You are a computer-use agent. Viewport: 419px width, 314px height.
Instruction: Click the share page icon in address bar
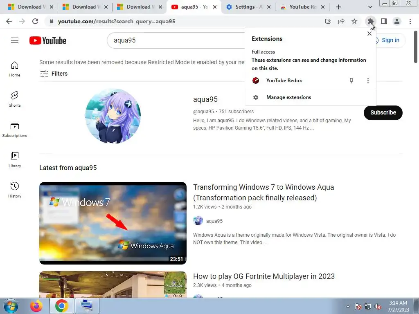pyautogui.click(x=341, y=21)
